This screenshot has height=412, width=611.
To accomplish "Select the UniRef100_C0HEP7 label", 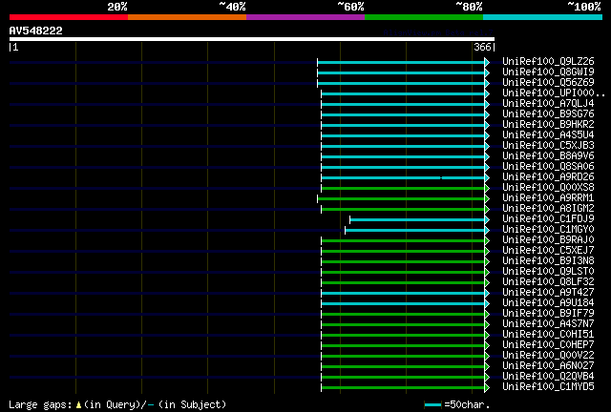I will [548, 345].
